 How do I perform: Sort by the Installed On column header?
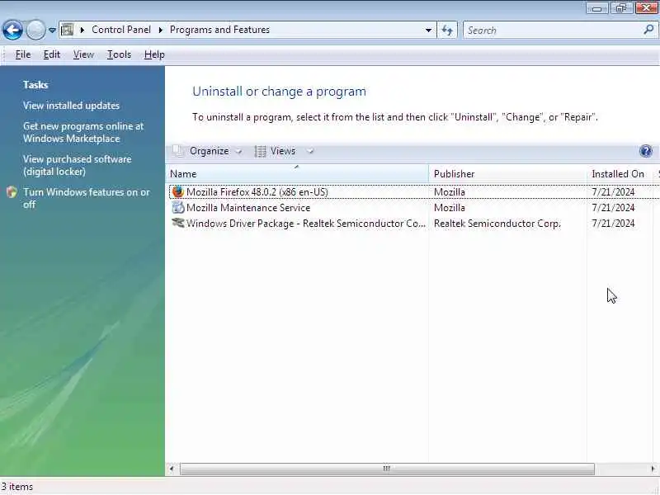(620, 174)
